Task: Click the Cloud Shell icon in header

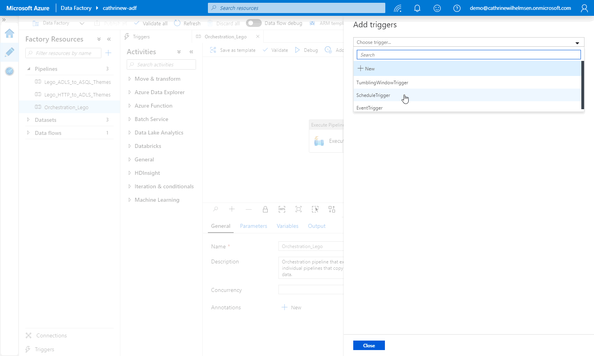Action: point(398,8)
